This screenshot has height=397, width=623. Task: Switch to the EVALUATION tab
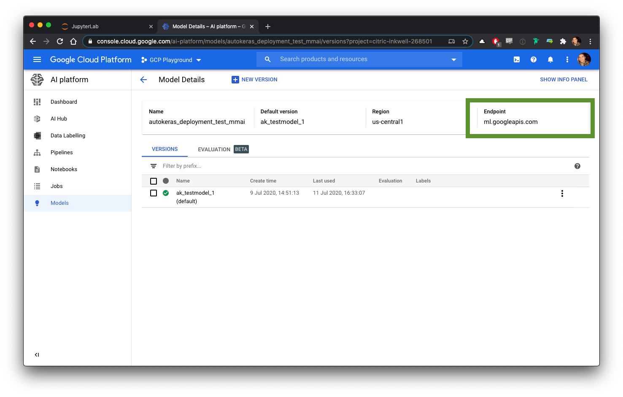pyautogui.click(x=223, y=149)
